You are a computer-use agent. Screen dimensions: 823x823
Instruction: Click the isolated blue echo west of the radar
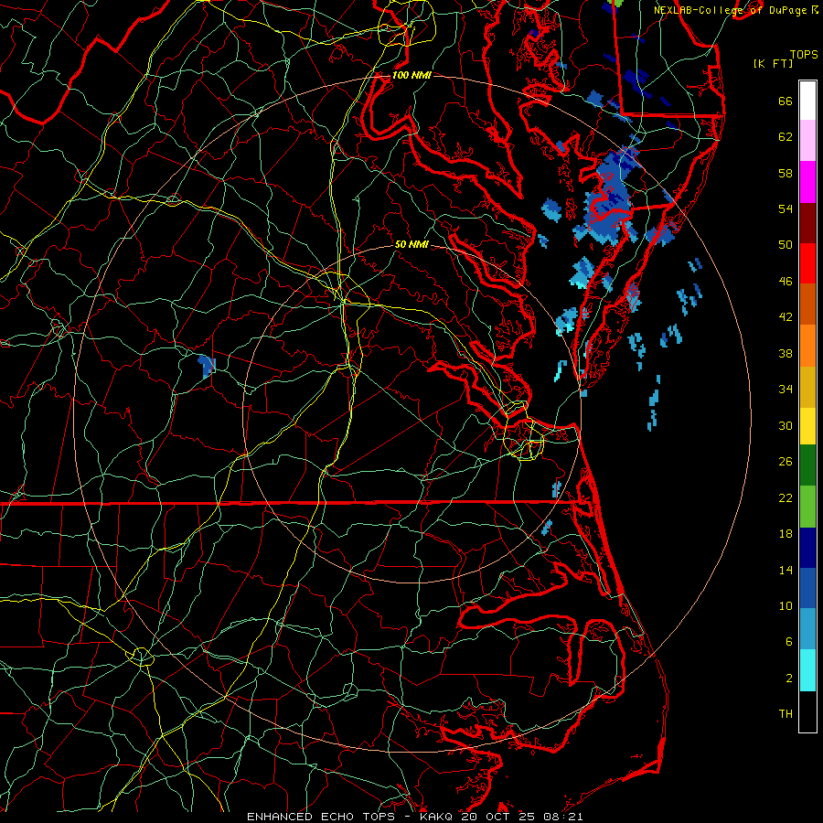click(207, 365)
